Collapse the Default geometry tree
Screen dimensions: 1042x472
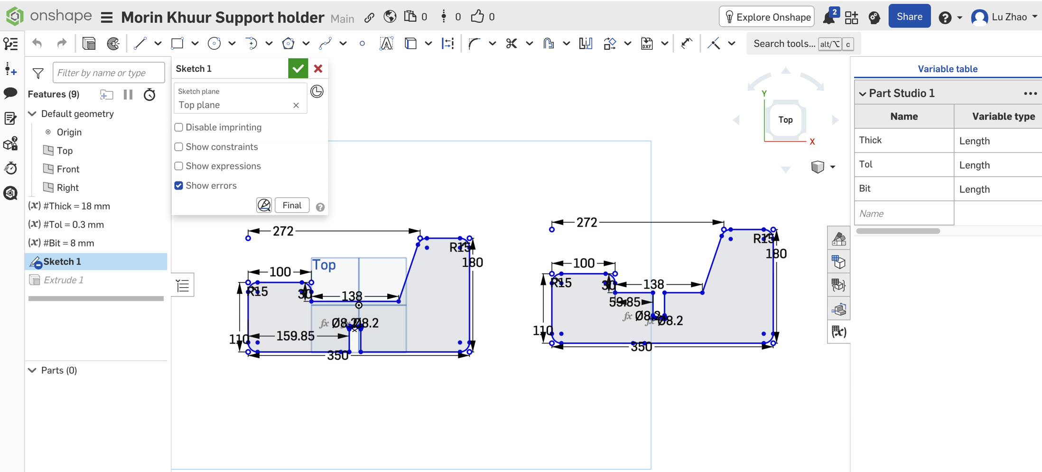coord(32,114)
